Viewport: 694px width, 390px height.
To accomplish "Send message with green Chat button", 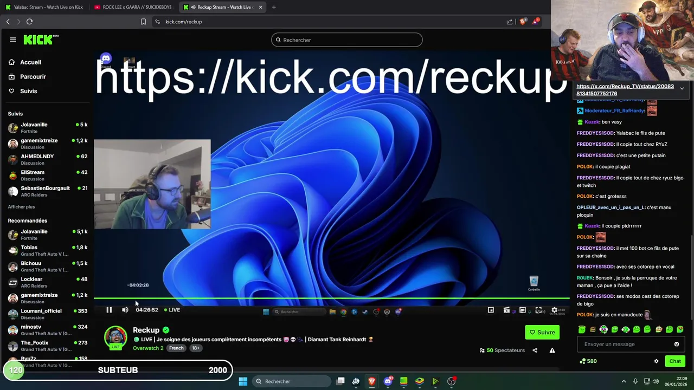I will click(x=675, y=361).
